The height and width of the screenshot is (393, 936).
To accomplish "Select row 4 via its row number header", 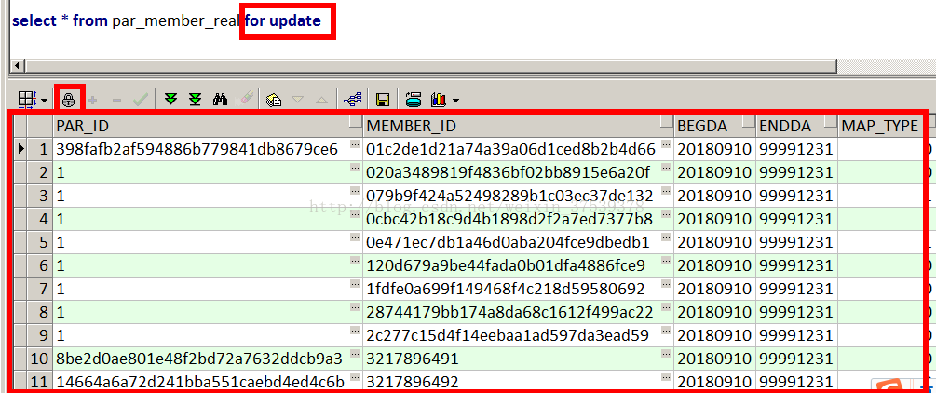I will 40,219.
